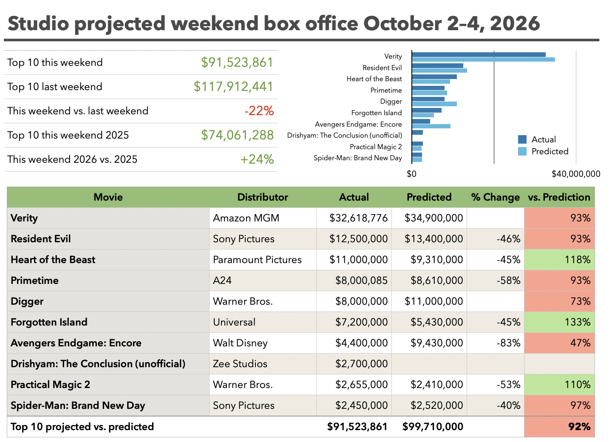Image resolution: width=612 pixels, height=442 pixels.
Task: Click the 92% total vs. prediction cell
Action: (559, 427)
